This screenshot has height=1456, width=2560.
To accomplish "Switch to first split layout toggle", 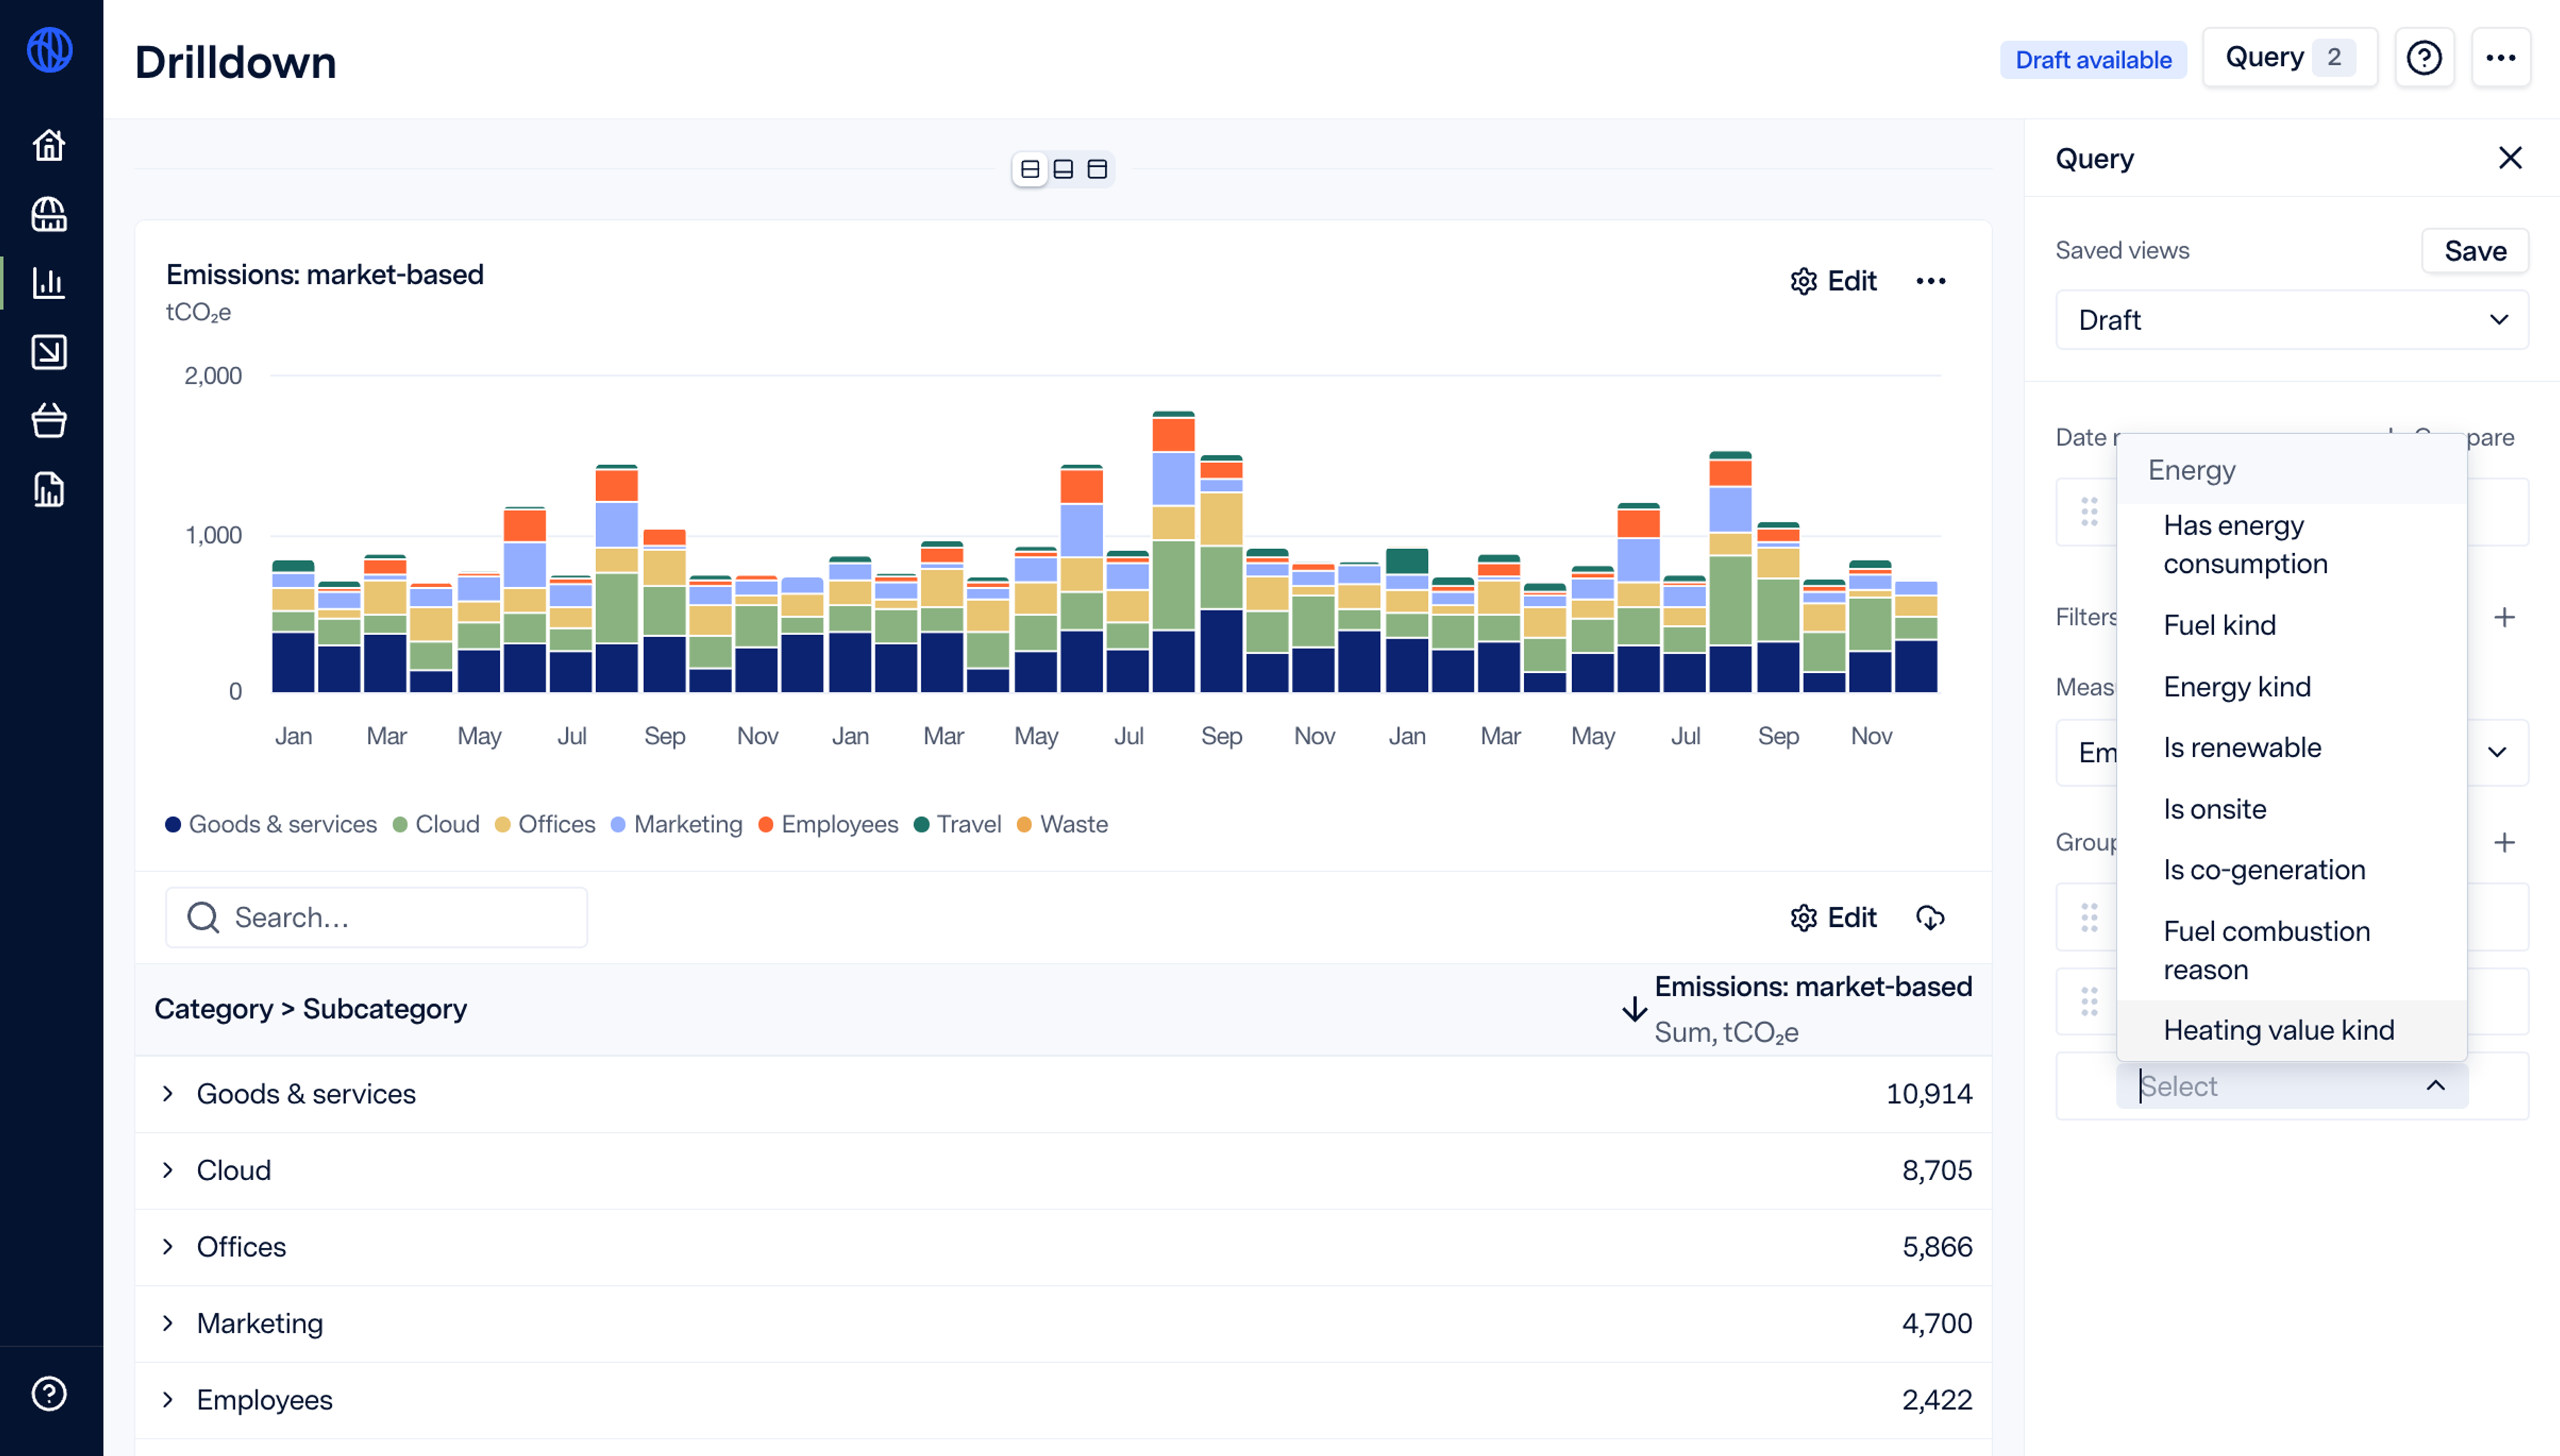I will [1029, 169].
